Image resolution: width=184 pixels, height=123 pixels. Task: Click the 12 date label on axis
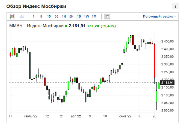[47, 116]
